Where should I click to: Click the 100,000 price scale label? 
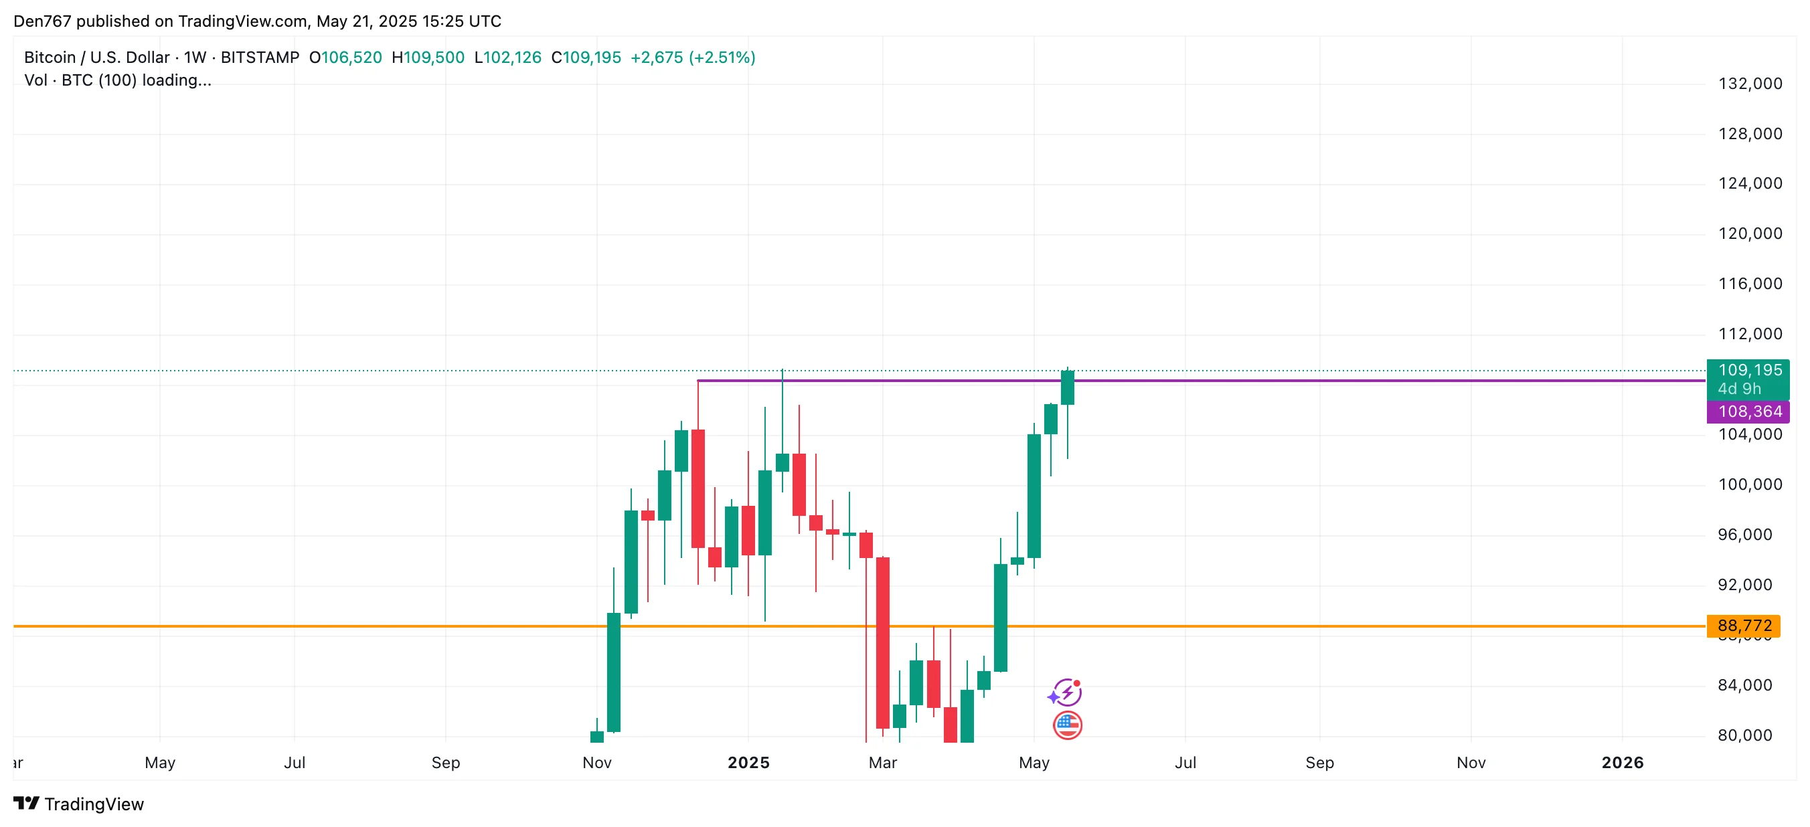(1750, 484)
